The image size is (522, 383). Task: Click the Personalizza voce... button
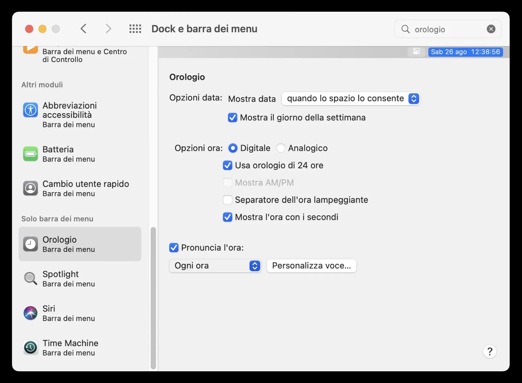311,266
